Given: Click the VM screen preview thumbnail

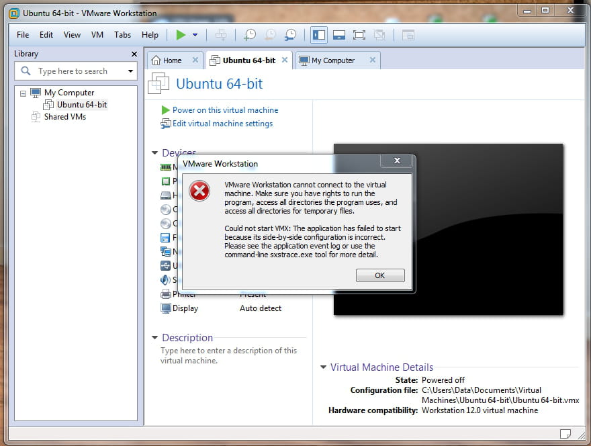Looking at the screenshot, I should [448, 229].
